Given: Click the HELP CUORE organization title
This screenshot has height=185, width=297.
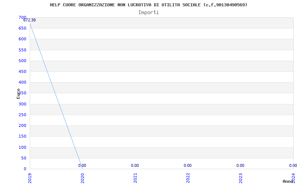Looking at the screenshot, I should (x=149, y=5).
